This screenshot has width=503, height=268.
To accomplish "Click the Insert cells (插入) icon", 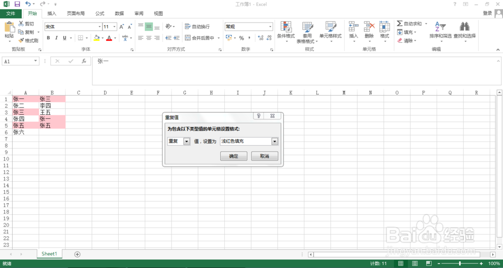I will coord(354,27).
